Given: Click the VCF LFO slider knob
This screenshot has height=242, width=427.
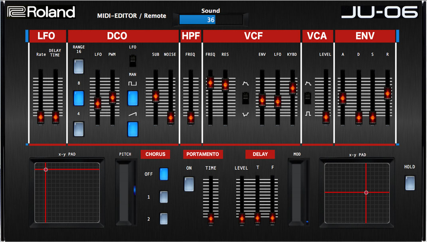Looking at the screenshot, I should (x=277, y=101).
